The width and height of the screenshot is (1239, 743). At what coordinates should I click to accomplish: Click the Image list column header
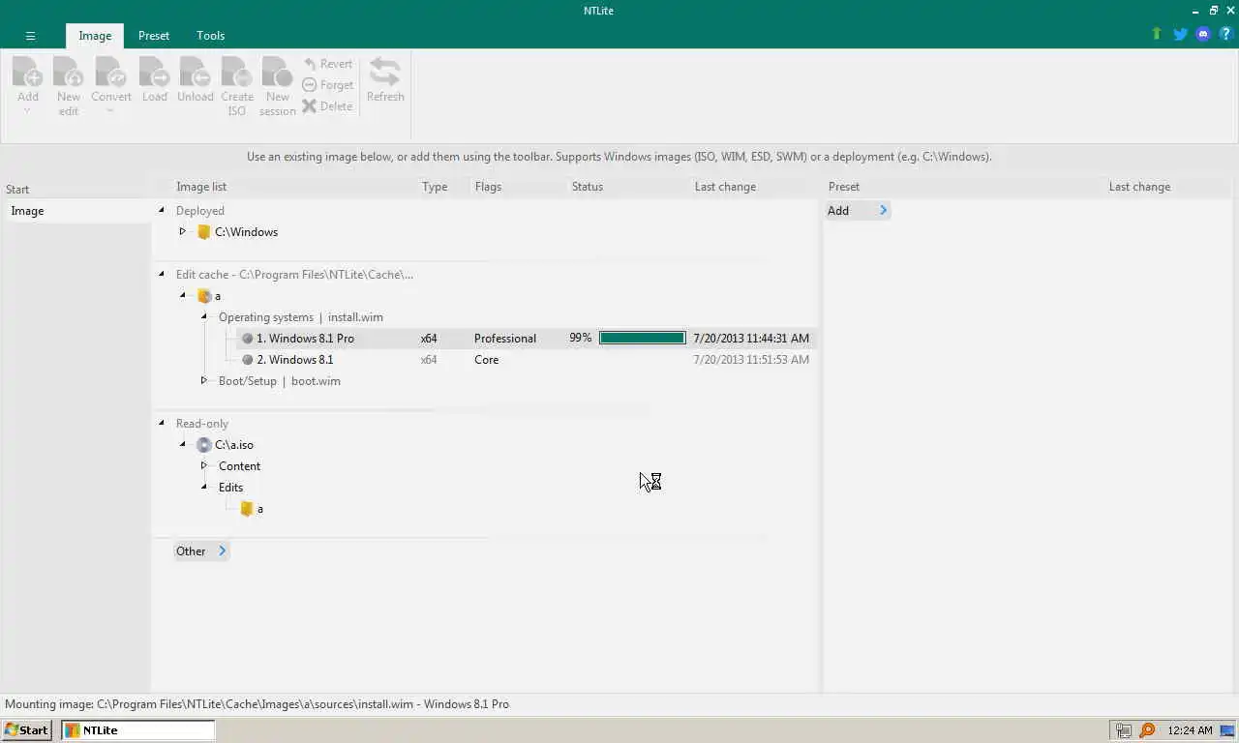(201, 187)
